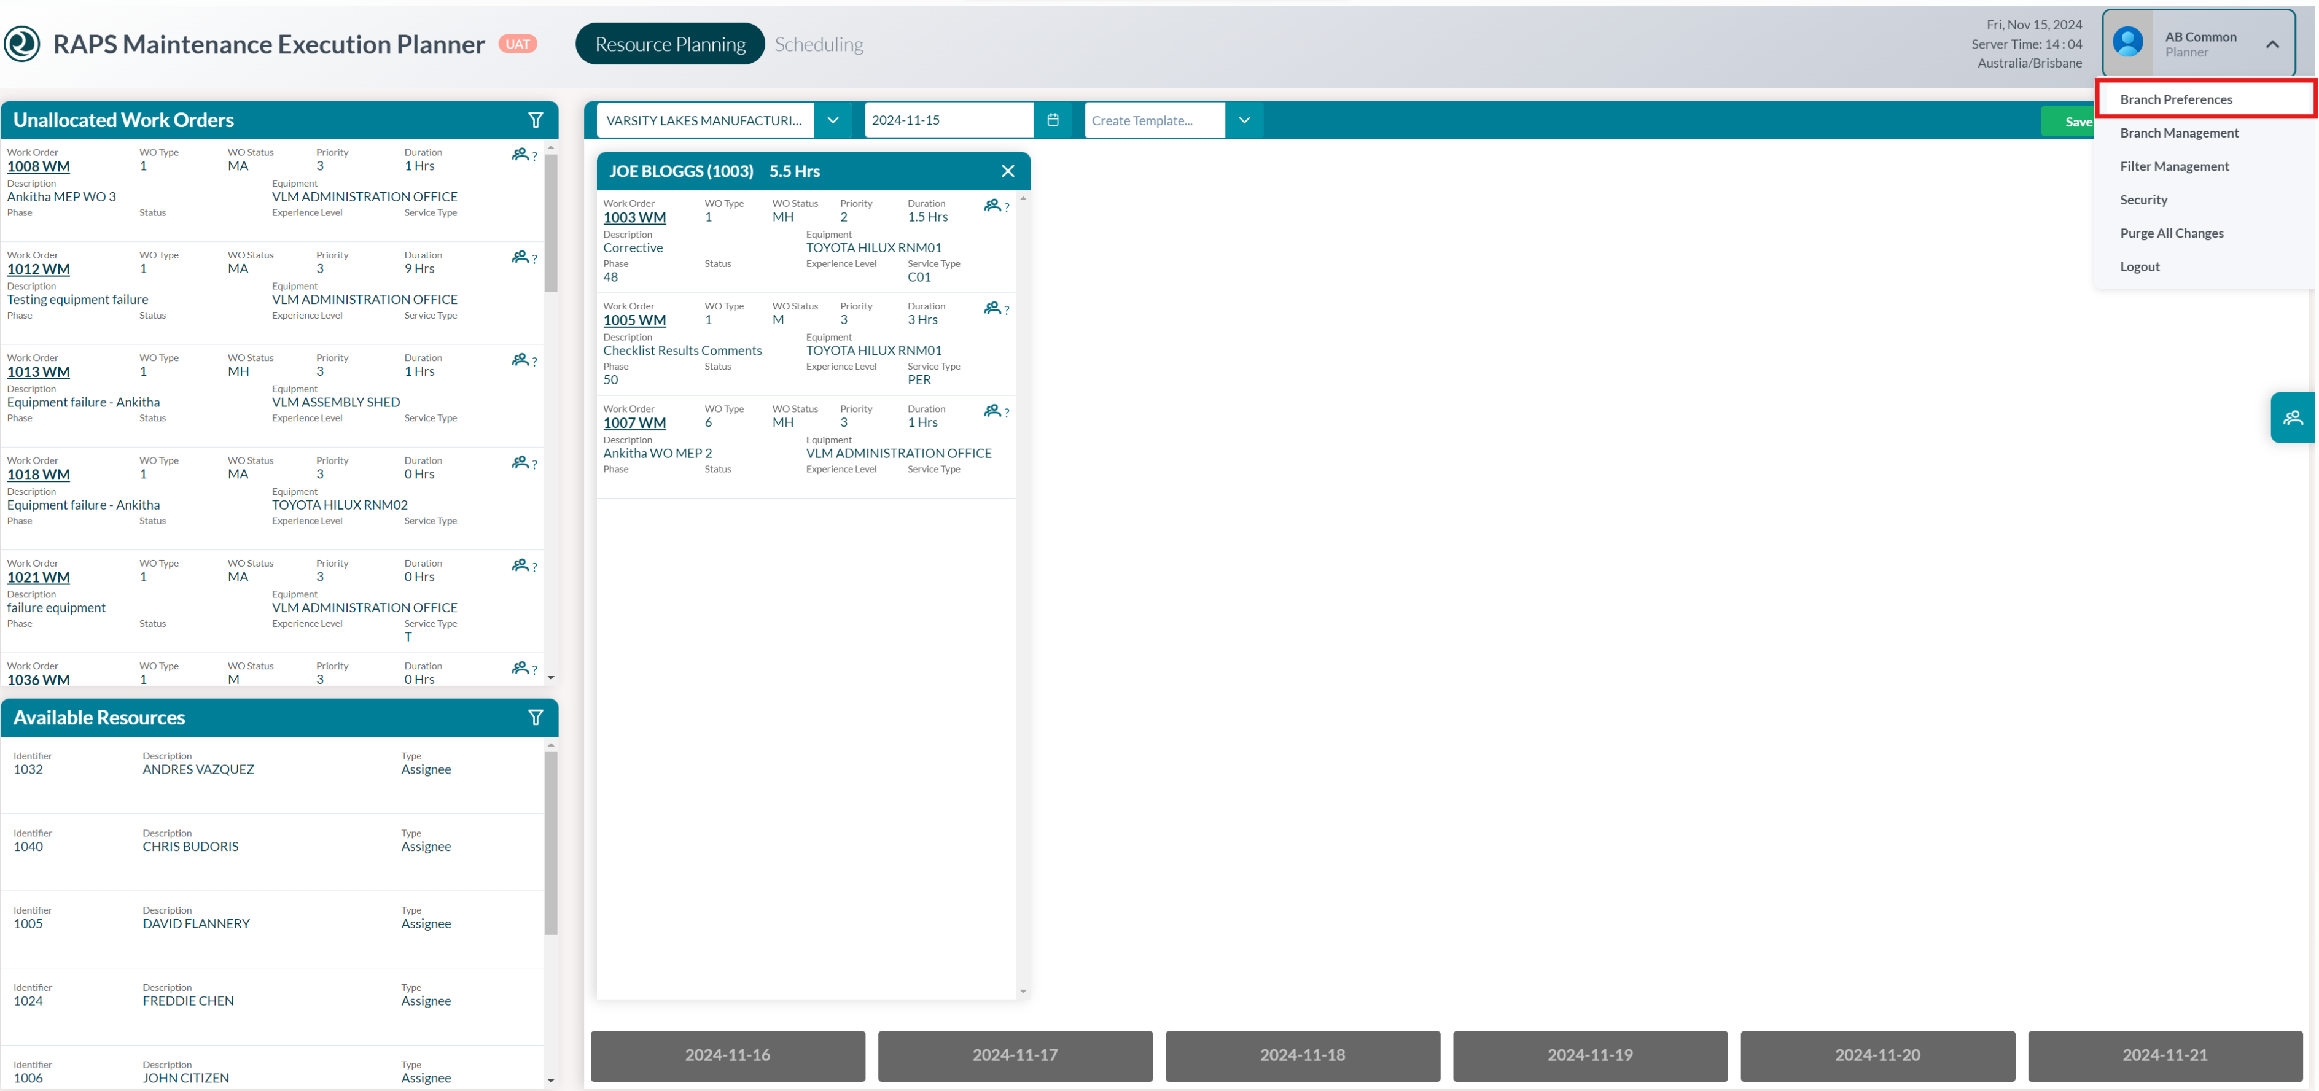
Task: Expand the Varsity Lakes branch dropdown
Action: (833, 120)
